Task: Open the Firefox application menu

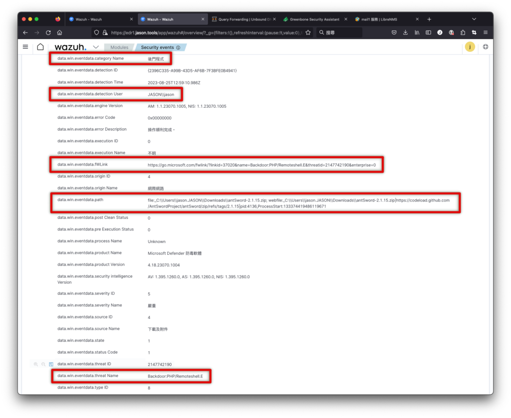Action: coord(486,32)
